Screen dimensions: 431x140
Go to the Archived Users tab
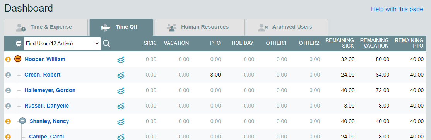click(287, 27)
